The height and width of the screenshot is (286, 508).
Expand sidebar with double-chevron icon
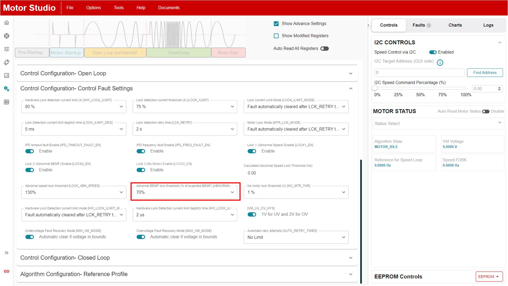pos(7,253)
